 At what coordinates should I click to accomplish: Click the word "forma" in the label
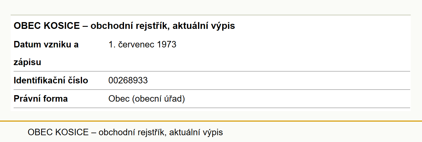(55, 99)
